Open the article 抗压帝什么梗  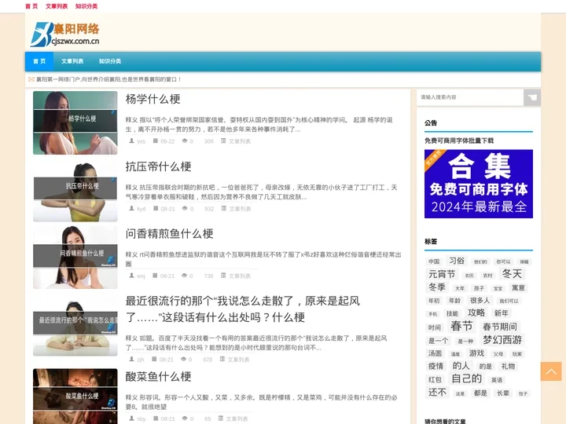pos(158,166)
